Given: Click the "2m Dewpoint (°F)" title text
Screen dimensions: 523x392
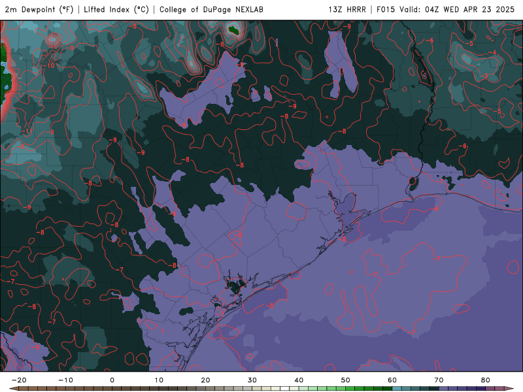Looking at the screenshot, I should click(39, 10).
